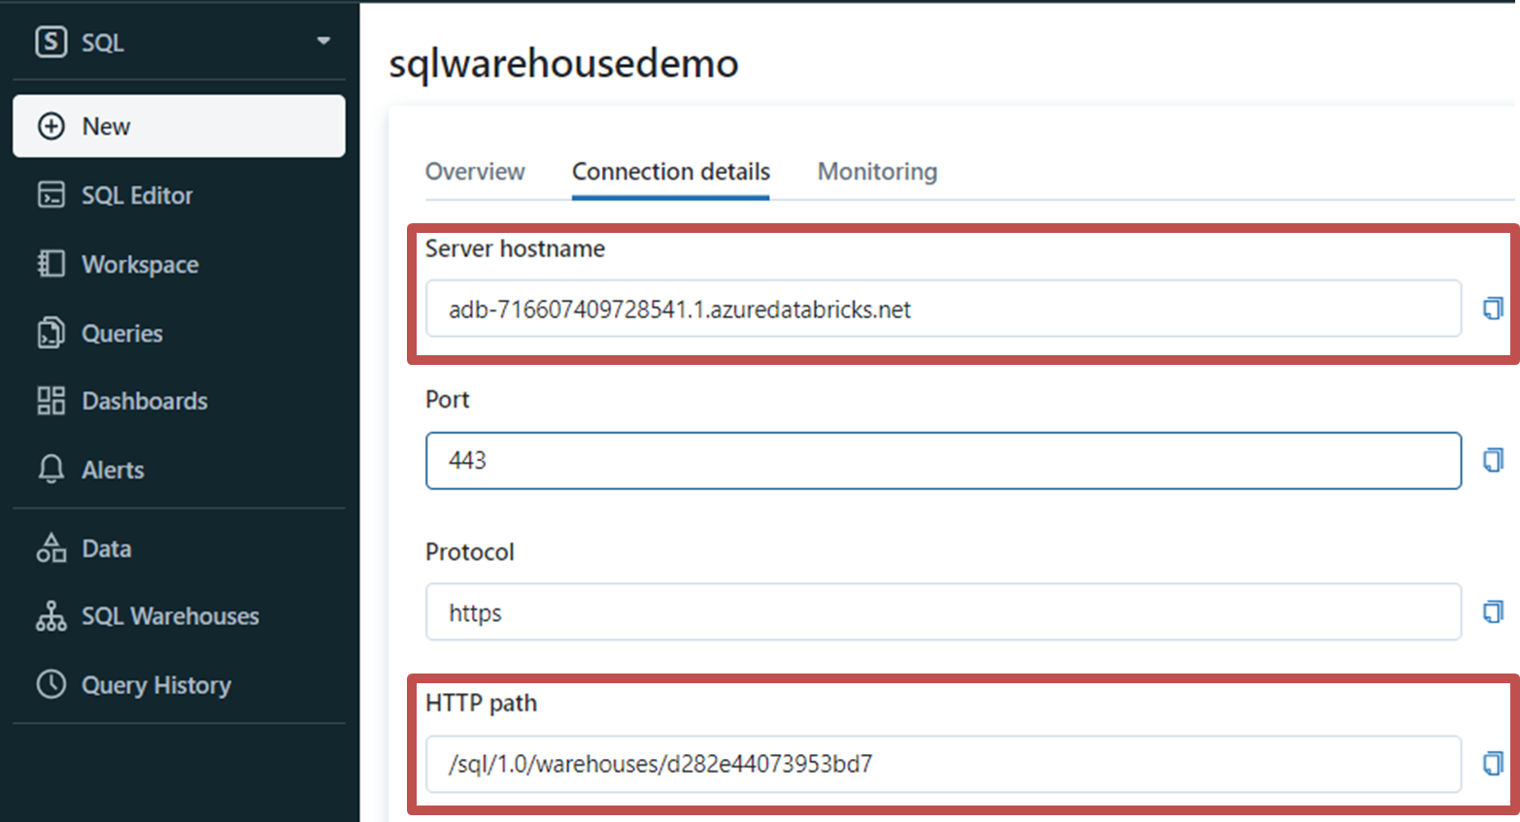Click the Queries icon in sidebar
Image resolution: width=1520 pixels, height=822 pixels.
coord(51,333)
